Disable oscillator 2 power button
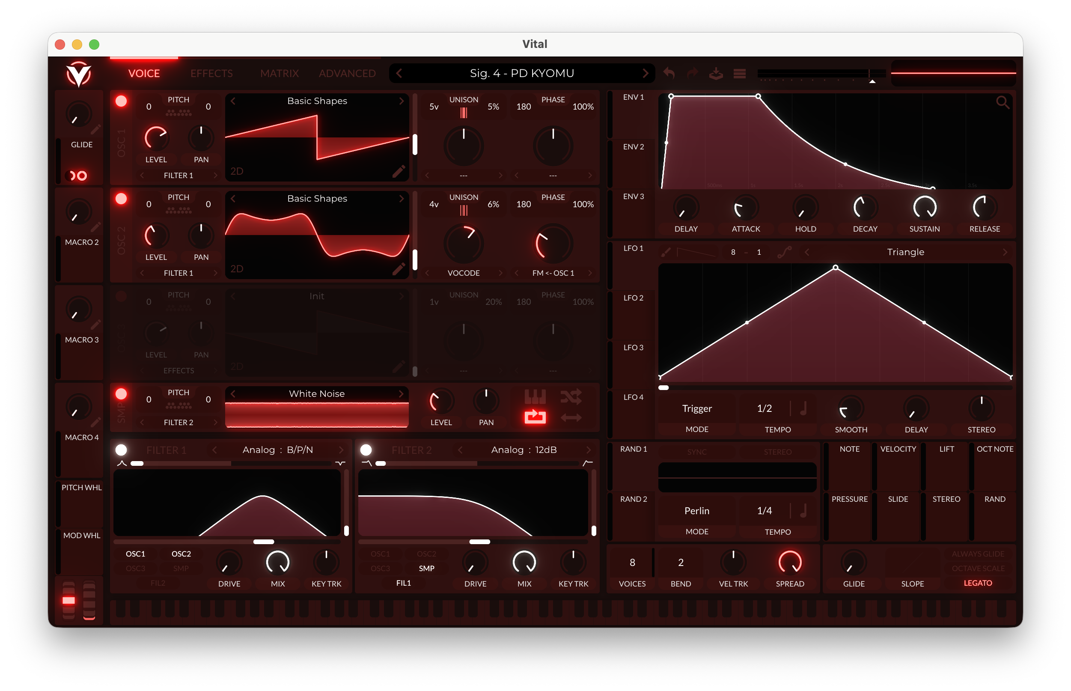 tap(121, 198)
